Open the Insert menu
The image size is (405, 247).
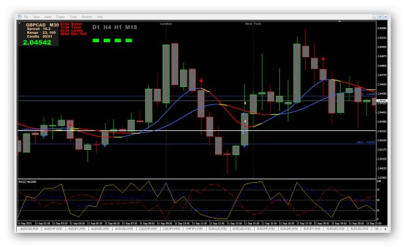pyautogui.click(x=48, y=17)
